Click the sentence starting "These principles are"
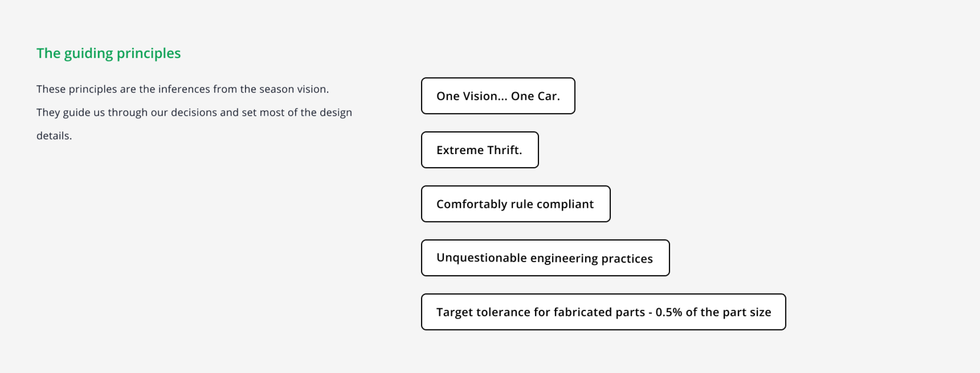980x373 pixels. tap(182, 89)
